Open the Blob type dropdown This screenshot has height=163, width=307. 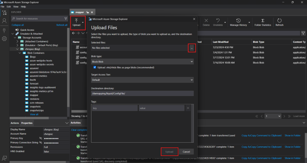click(x=142, y=61)
